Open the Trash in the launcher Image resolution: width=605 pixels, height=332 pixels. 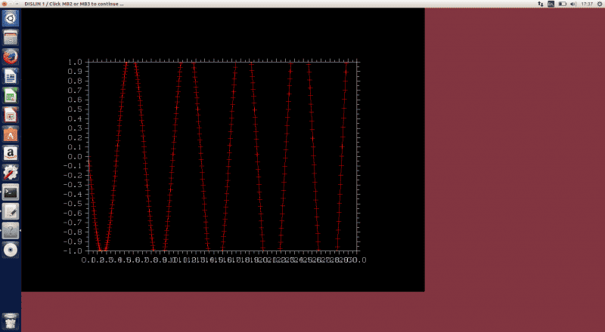(x=11, y=320)
